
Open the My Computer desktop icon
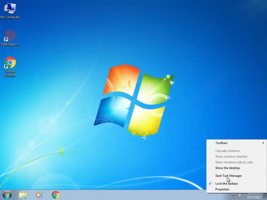click(x=10, y=10)
